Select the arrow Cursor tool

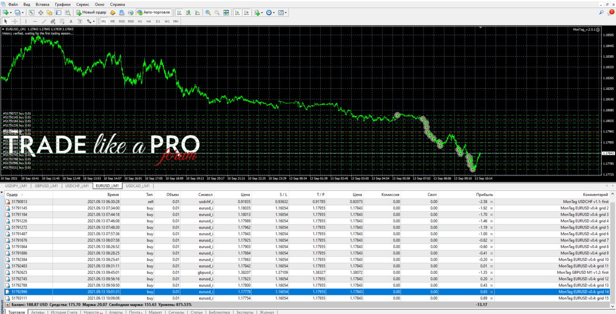pos(6,21)
